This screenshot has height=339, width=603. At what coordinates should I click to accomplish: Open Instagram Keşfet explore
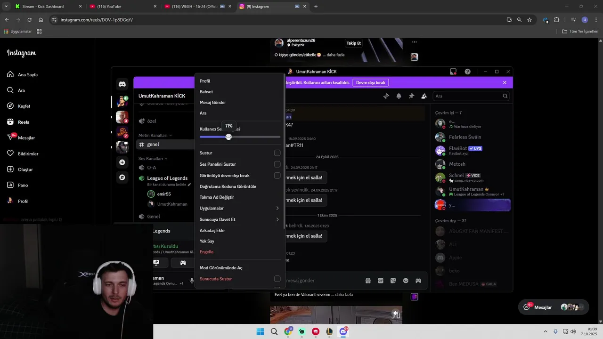(19, 106)
